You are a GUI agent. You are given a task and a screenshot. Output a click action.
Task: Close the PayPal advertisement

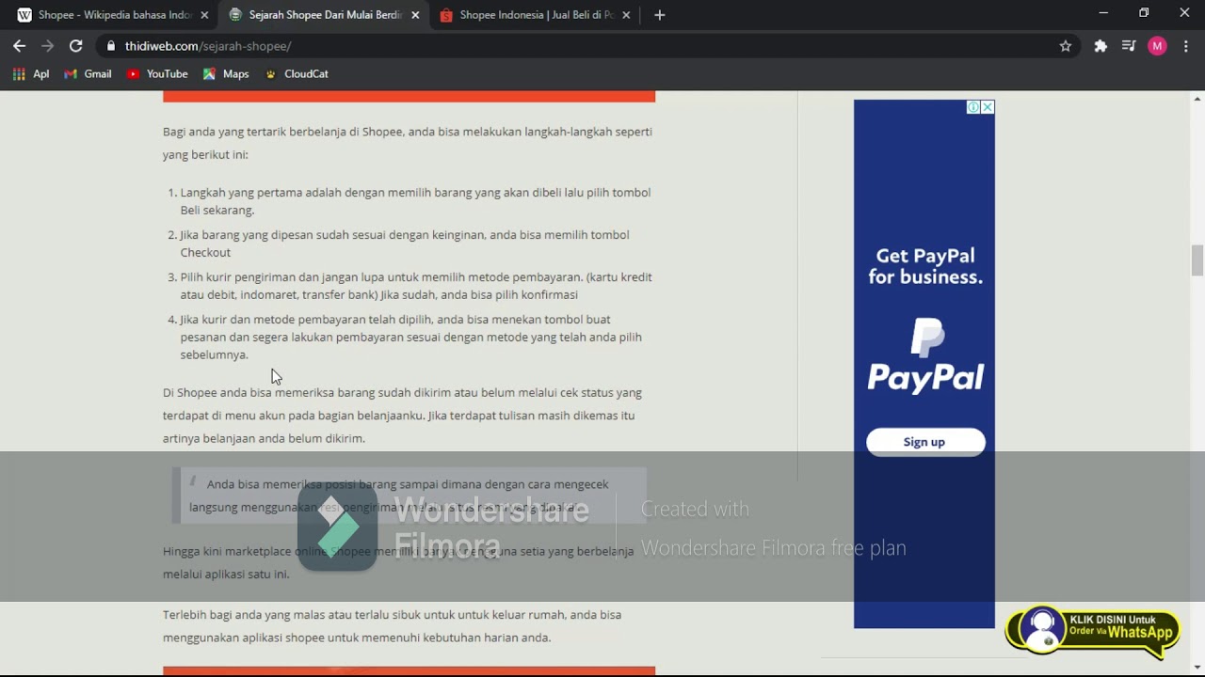click(x=988, y=107)
